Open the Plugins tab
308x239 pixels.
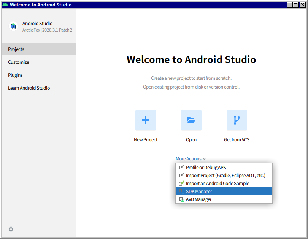coord(39,75)
